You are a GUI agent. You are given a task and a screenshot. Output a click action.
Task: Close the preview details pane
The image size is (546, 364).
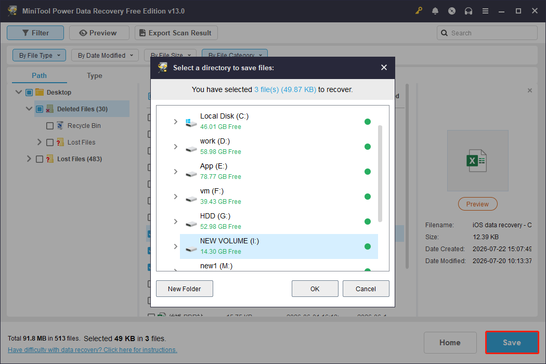[530, 90]
